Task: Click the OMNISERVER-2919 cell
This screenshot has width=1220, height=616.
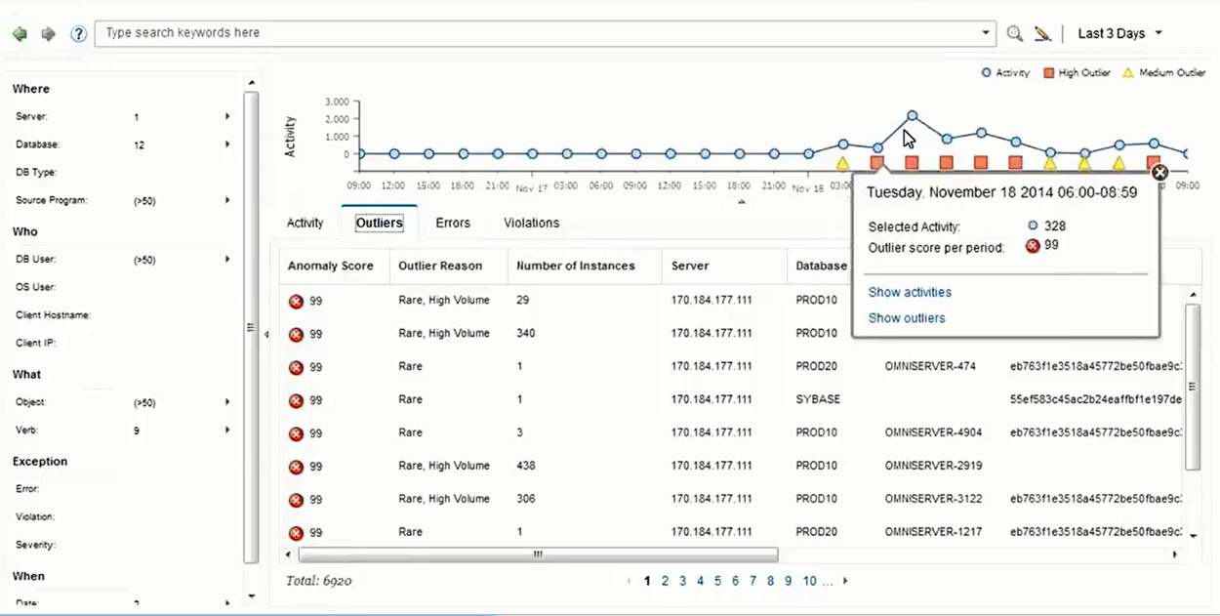Action: pyautogui.click(x=933, y=466)
